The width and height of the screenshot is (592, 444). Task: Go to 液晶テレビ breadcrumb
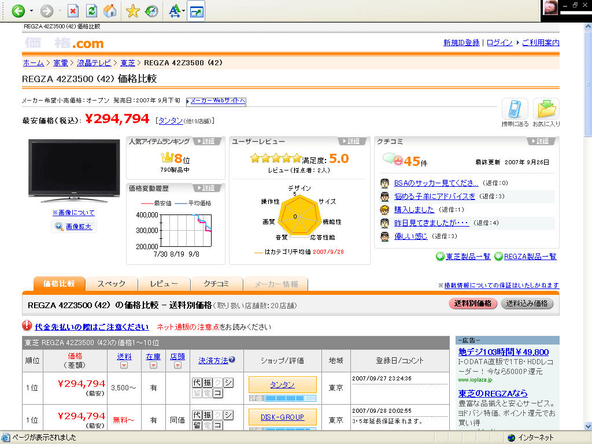click(x=94, y=63)
